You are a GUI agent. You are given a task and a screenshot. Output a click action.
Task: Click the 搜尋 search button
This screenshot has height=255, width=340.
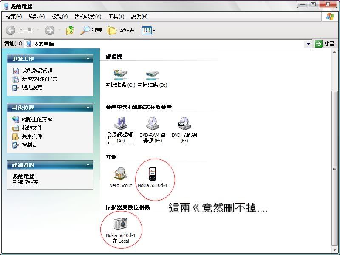coord(91,30)
